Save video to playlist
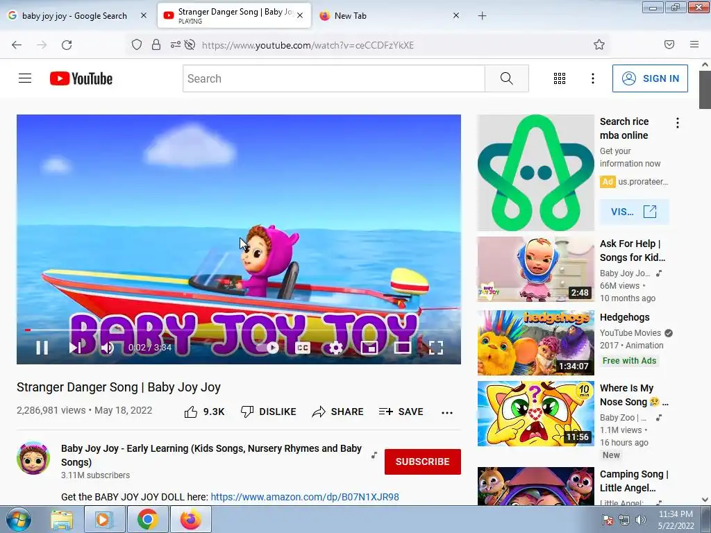Viewport: 711px width, 533px height. (x=401, y=412)
